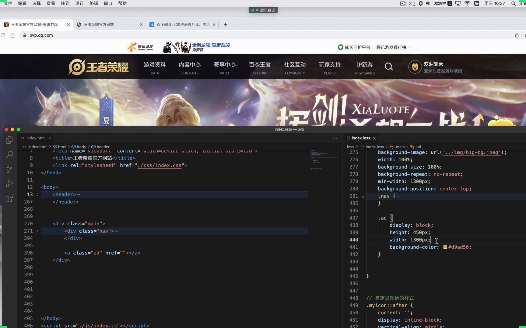This screenshot has width=526, height=328.
Task: Switch to the 百度翻译 browser tab
Action: tap(183, 25)
